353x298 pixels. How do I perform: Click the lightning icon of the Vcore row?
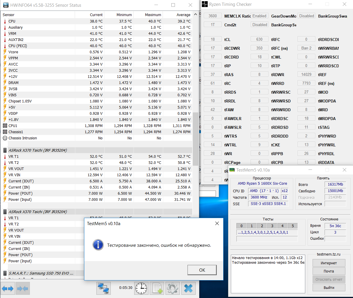[5, 52]
